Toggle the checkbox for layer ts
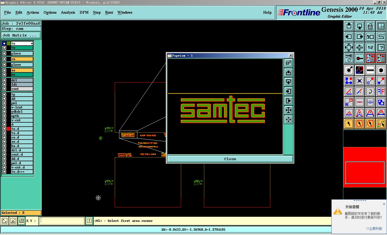 (4, 48)
